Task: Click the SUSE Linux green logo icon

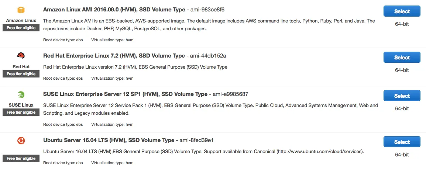Action: [x=21, y=95]
